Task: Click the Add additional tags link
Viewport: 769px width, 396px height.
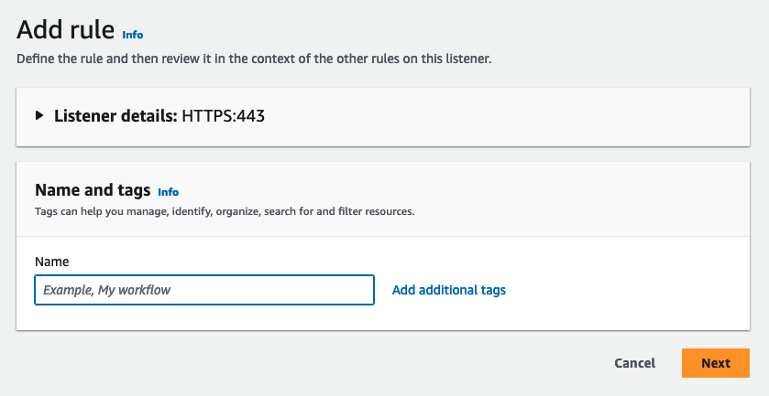Action: [448, 290]
